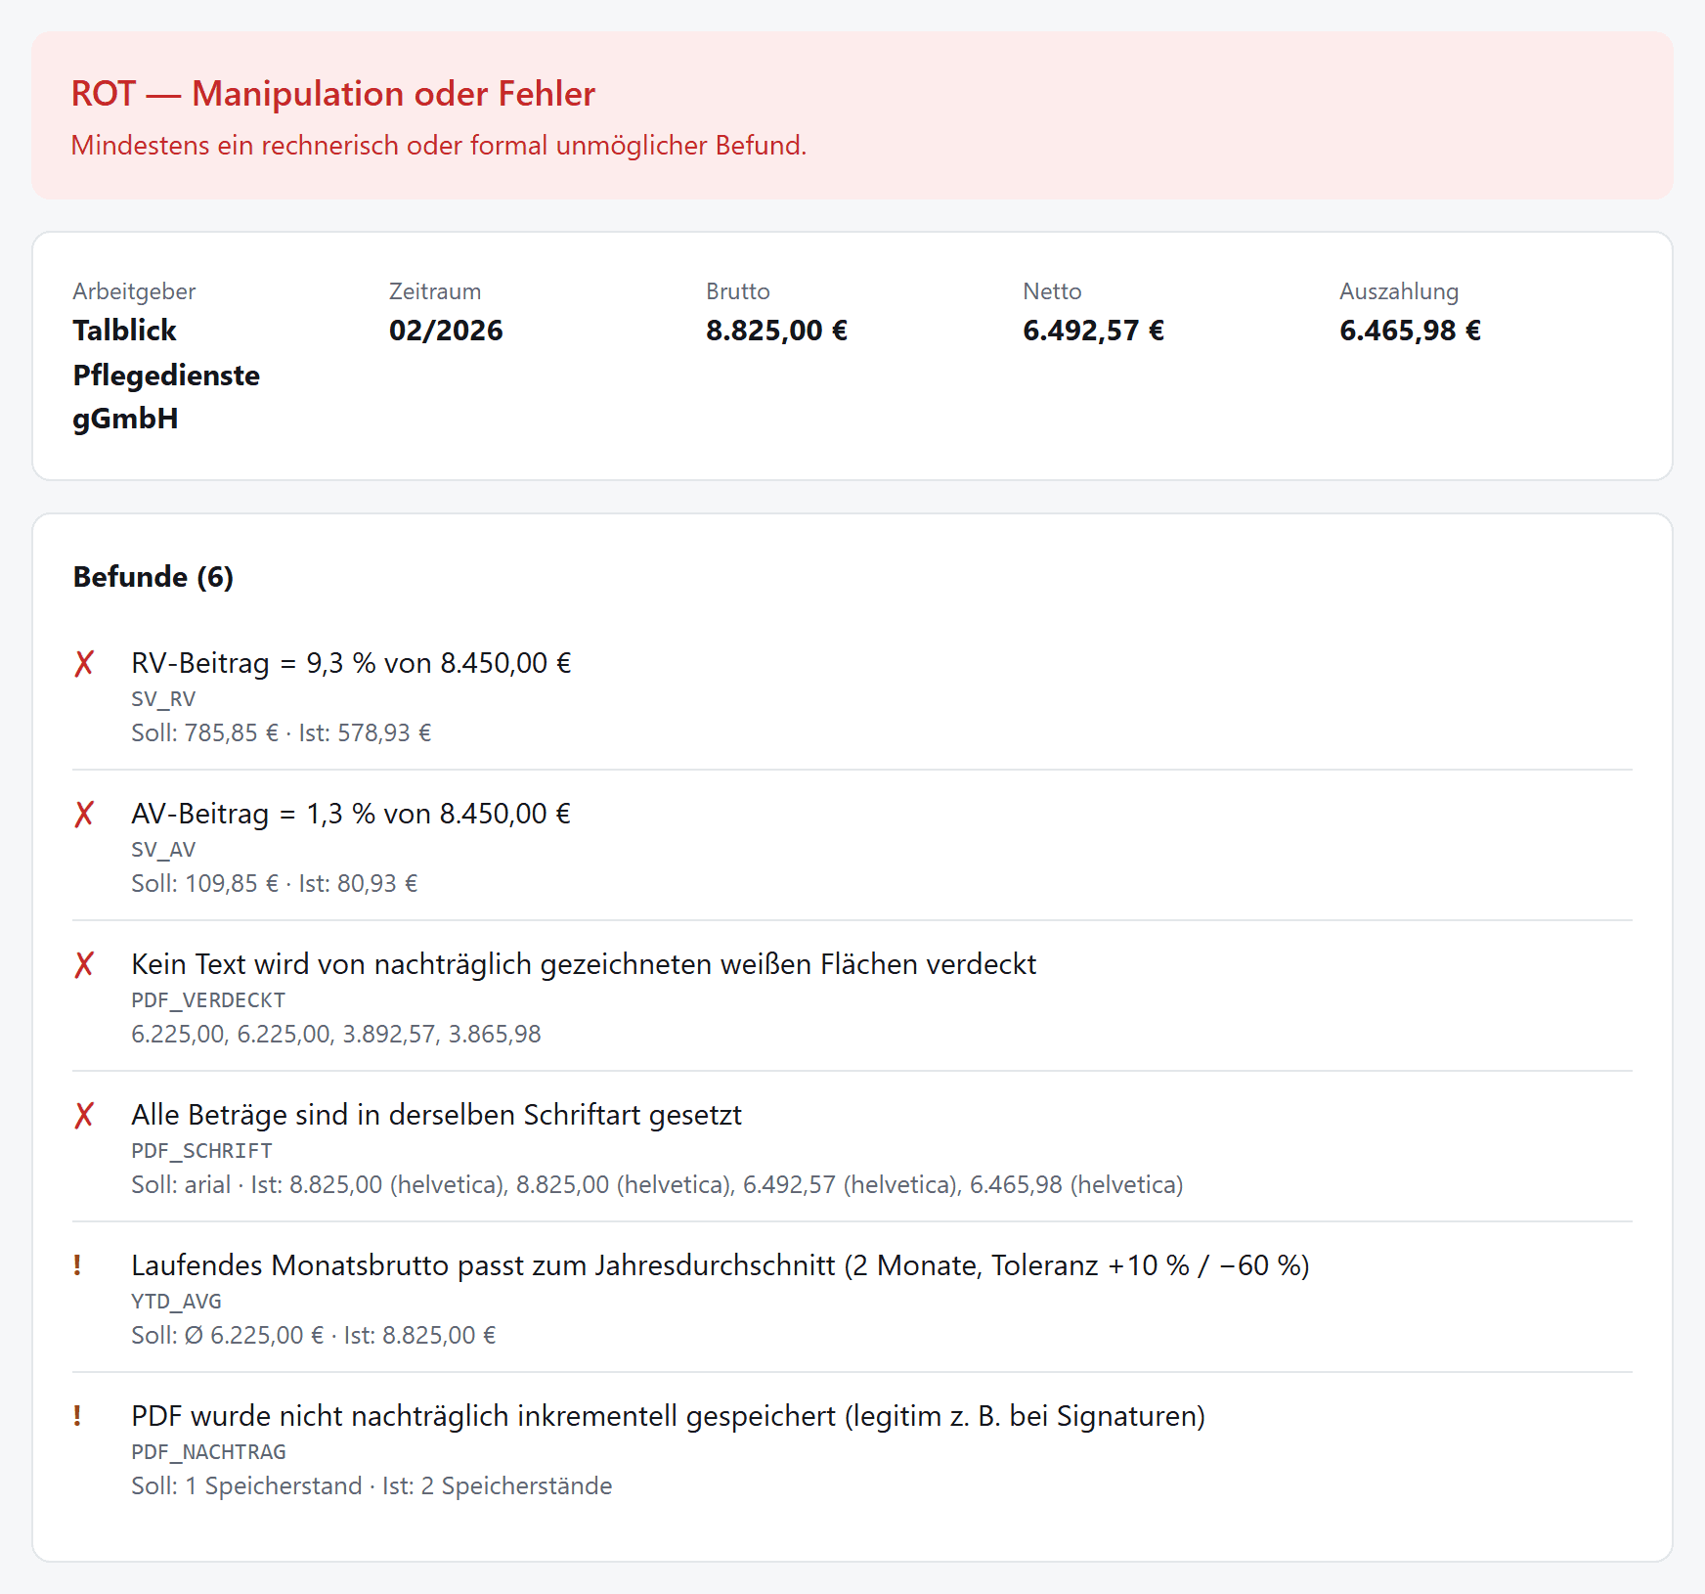Click the code label "PDF_SCHRIFT"

[x=201, y=1151]
